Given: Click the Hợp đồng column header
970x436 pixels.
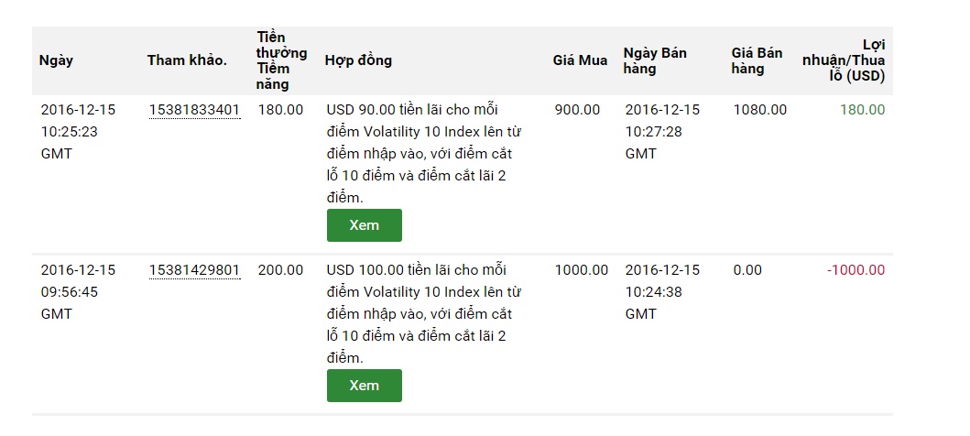Looking at the screenshot, I should tap(358, 60).
